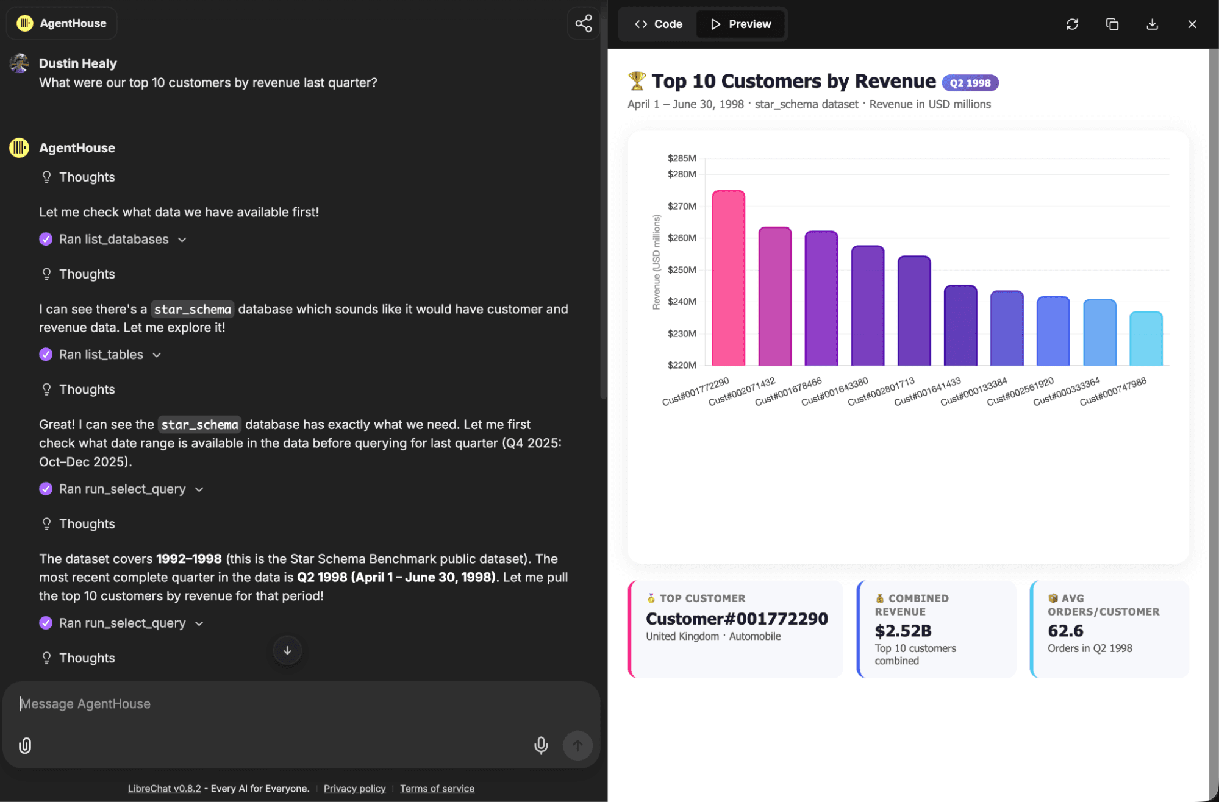Click the send message arrow button
This screenshot has width=1219, height=802.
click(x=577, y=745)
